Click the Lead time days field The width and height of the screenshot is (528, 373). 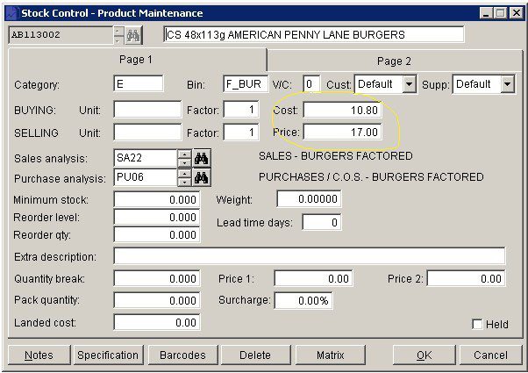(322, 222)
